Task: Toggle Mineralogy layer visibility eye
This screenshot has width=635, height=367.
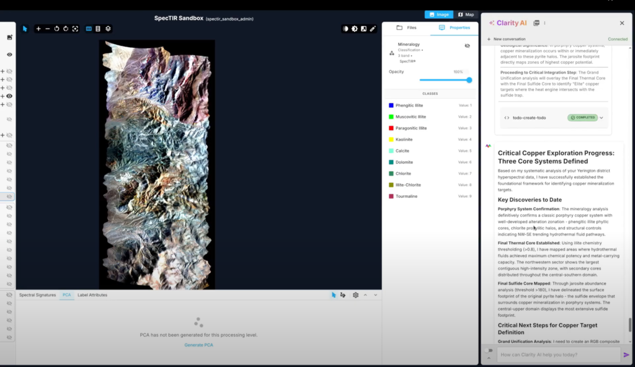Action: coord(468,46)
